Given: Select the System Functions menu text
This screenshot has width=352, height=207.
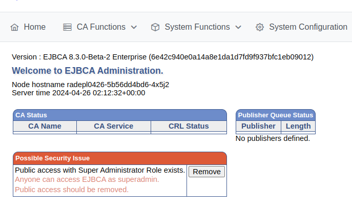Looking at the screenshot, I should coord(197,27).
